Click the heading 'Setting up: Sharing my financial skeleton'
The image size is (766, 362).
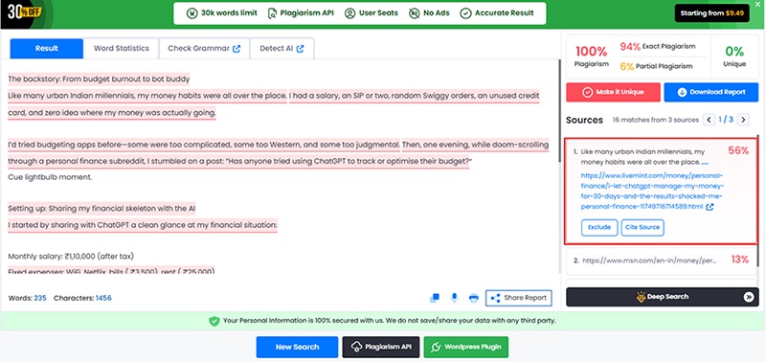[x=101, y=209]
